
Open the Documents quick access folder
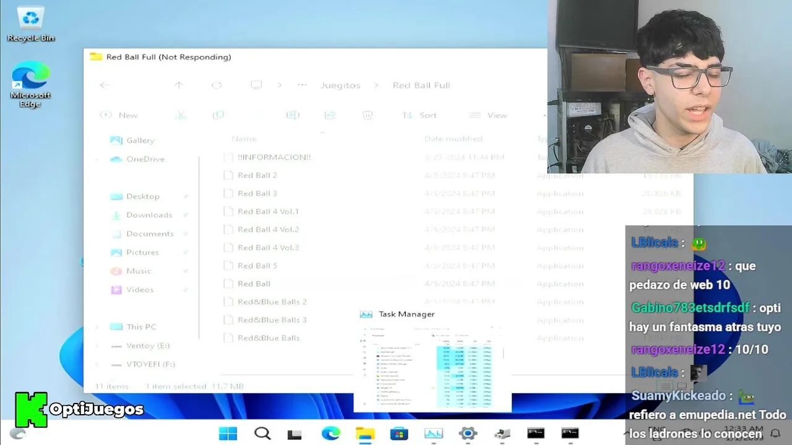click(142, 234)
